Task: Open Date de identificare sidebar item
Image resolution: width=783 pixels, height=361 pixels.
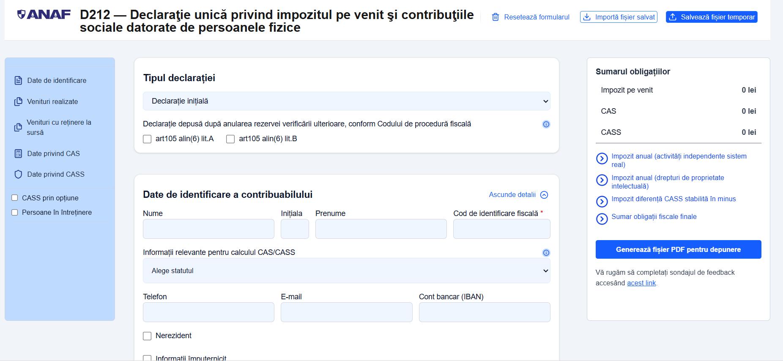Action: [x=57, y=80]
